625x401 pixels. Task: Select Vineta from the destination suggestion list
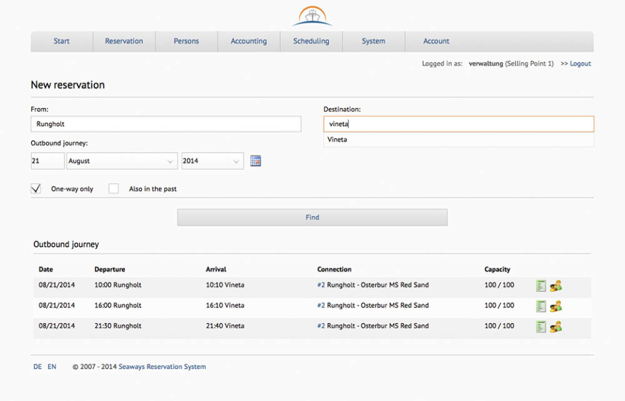[x=337, y=139]
